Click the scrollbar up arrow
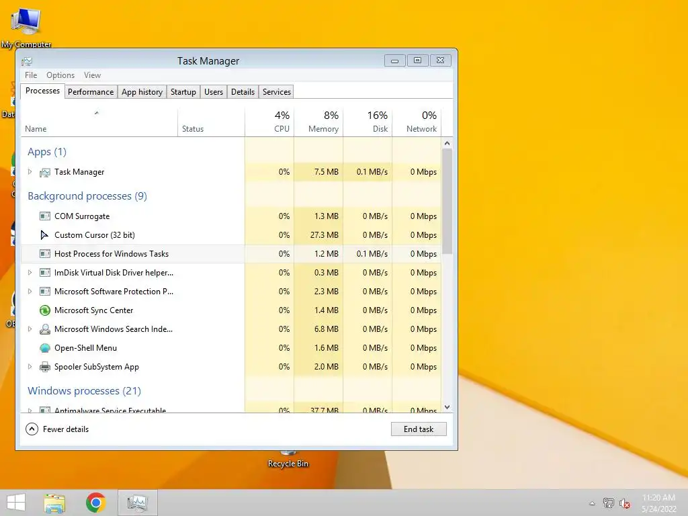688x516 pixels. [x=447, y=143]
